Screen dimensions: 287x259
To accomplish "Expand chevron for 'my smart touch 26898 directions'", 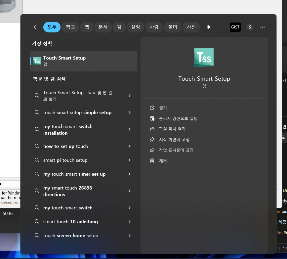I will click(x=129, y=191).
